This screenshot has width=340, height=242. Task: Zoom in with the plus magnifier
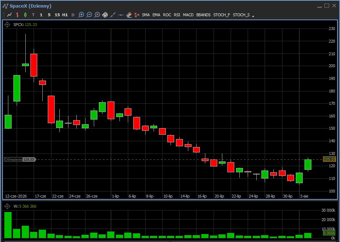81,15
